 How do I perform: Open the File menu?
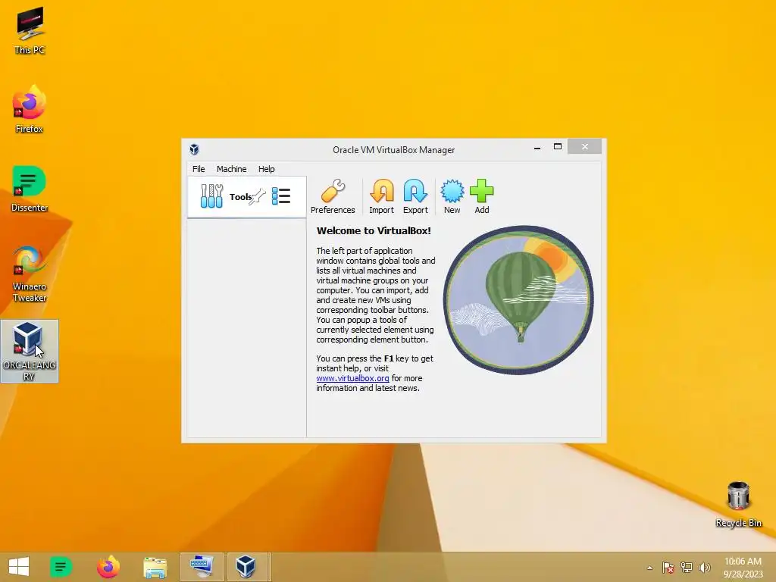[x=199, y=169]
